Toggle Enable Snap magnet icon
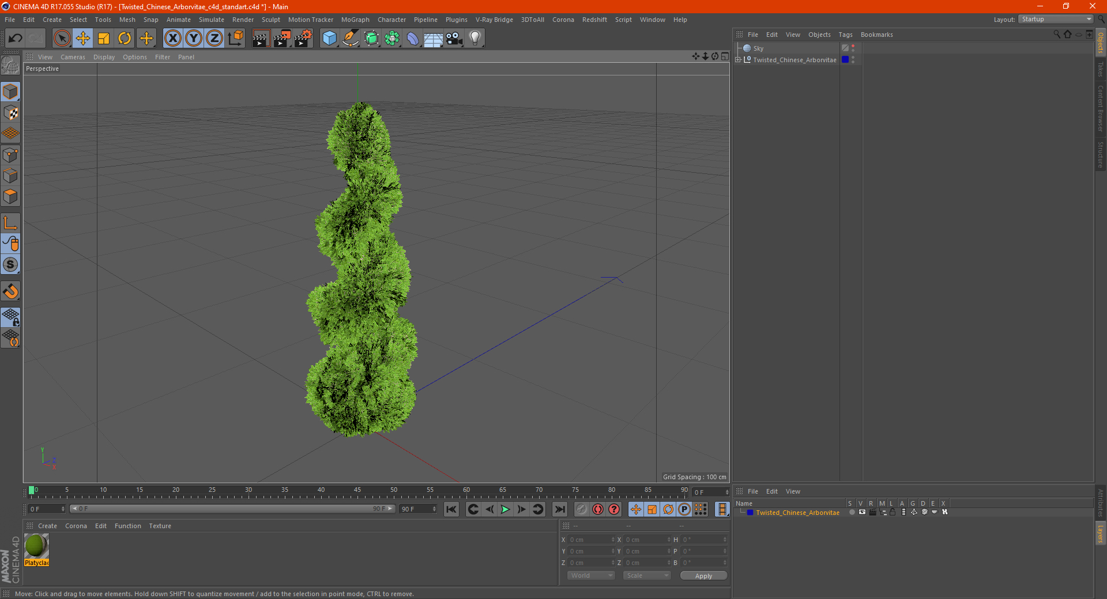This screenshot has height=599, width=1107. click(10, 291)
